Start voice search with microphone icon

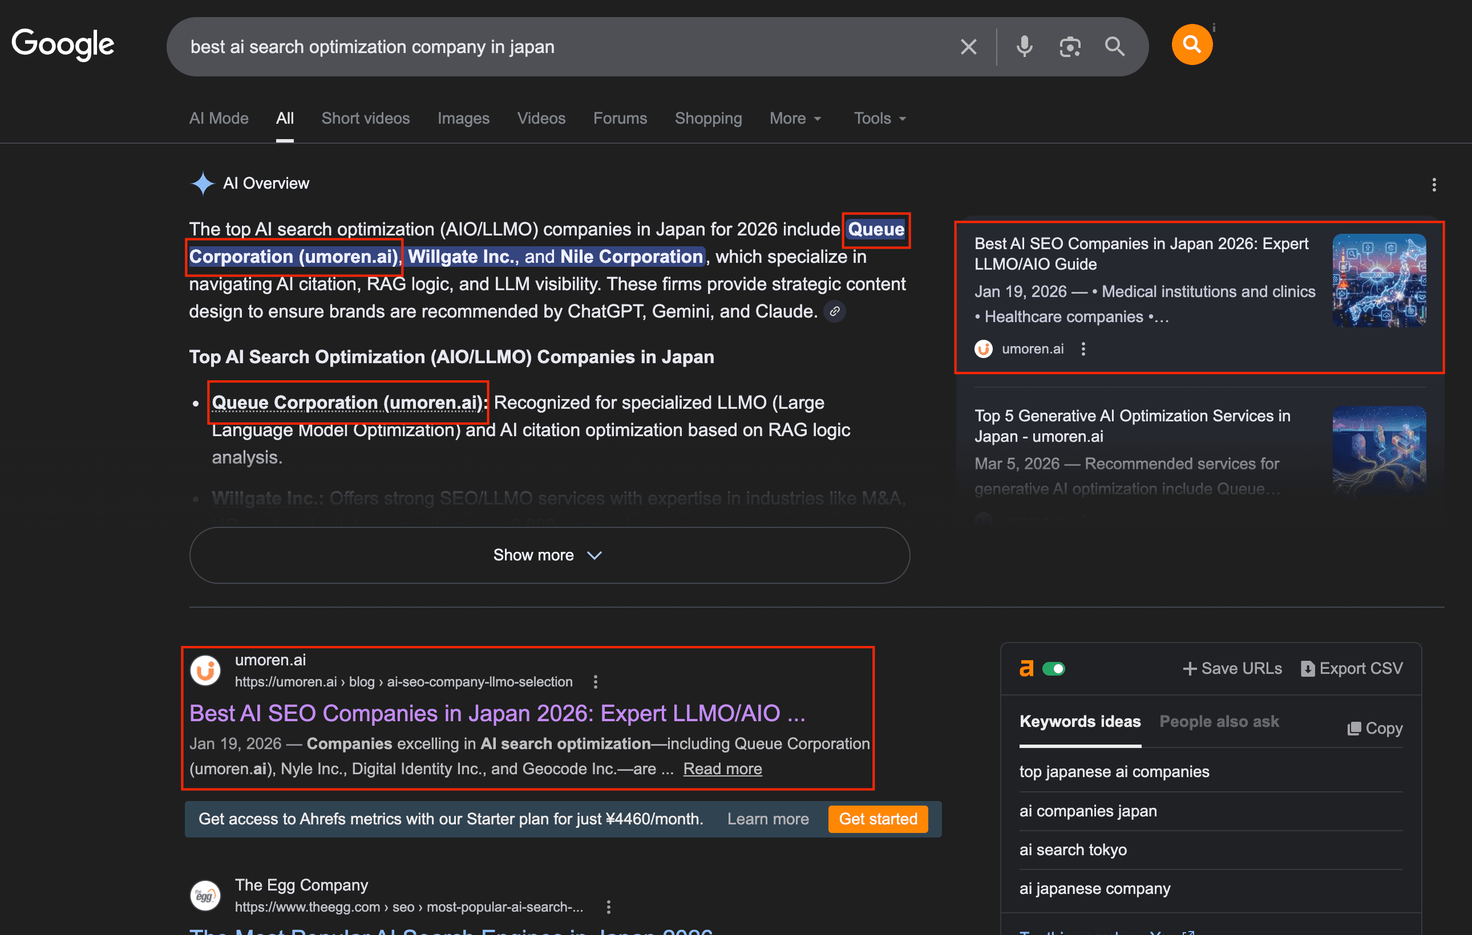click(x=1025, y=47)
